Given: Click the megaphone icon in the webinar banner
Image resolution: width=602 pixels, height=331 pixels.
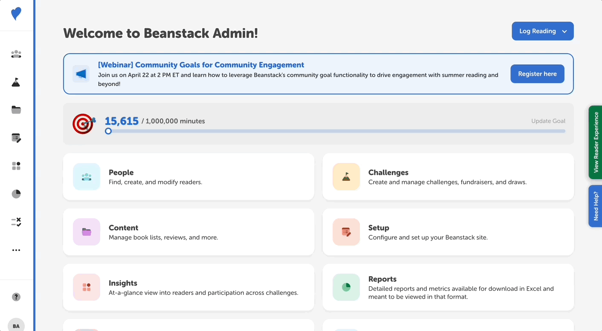Looking at the screenshot, I should [x=81, y=74].
